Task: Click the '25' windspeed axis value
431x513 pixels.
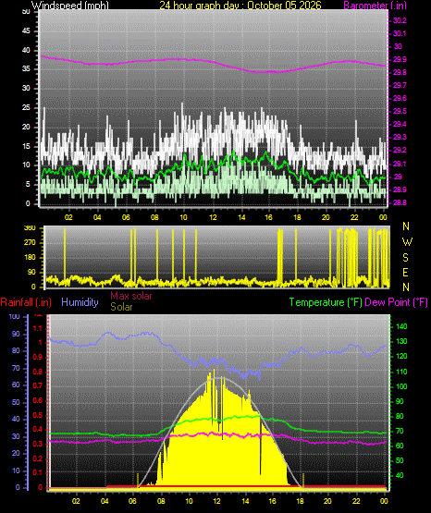Action: click(26, 107)
